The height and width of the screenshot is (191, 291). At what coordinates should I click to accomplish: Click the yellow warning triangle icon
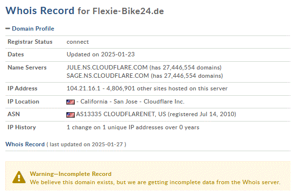19,177
